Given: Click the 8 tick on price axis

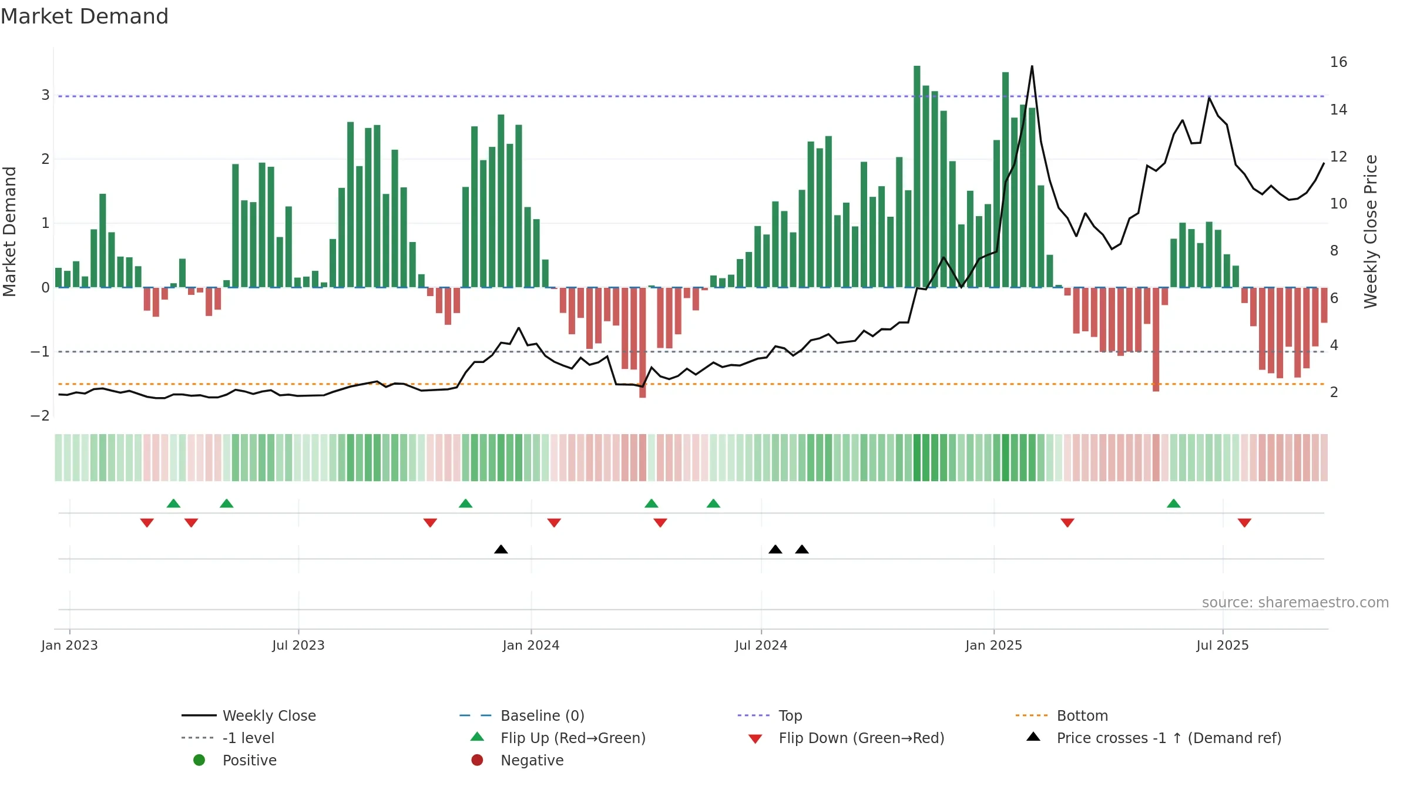Looking at the screenshot, I should (x=1334, y=250).
